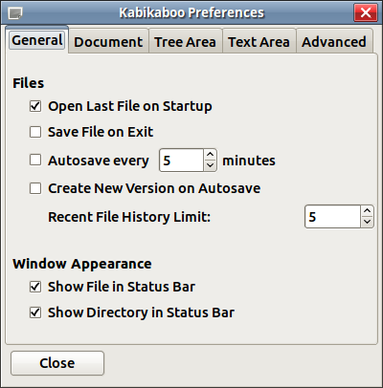This screenshot has height=388, width=383.
Task: Disable Show File in Status Bar
Action: tap(35, 287)
